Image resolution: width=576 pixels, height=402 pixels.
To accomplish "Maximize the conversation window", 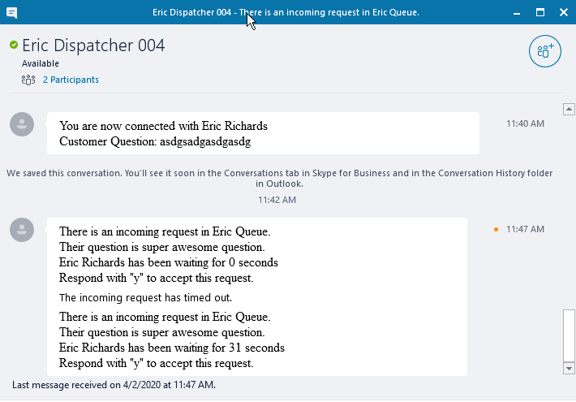I will point(540,12).
